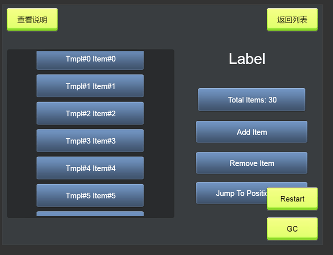Select list entry Tmpl#0 Item#0
The width and height of the screenshot is (333, 255).
coord(90,60)
